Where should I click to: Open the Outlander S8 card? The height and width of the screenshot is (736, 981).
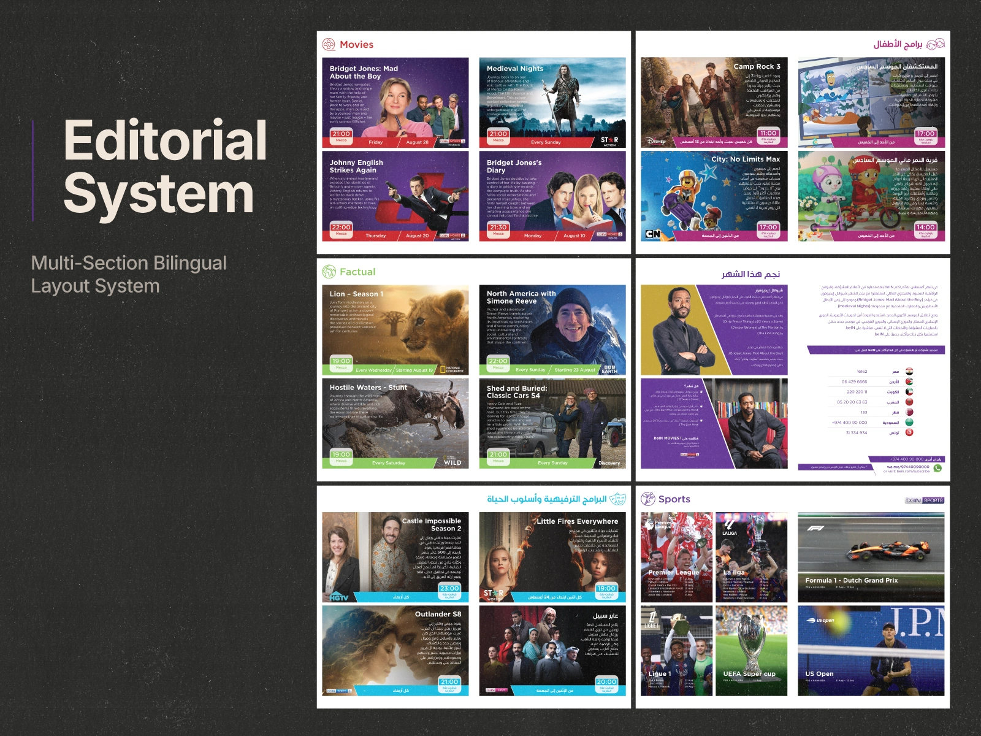[395, 651]
